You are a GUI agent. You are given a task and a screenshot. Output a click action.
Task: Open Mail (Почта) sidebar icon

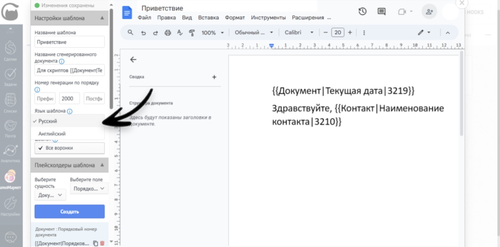(10, 129)
